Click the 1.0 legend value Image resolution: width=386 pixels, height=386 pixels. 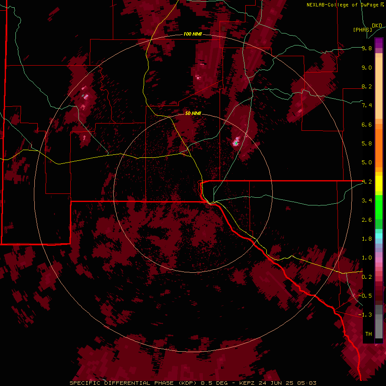(367, 258)
